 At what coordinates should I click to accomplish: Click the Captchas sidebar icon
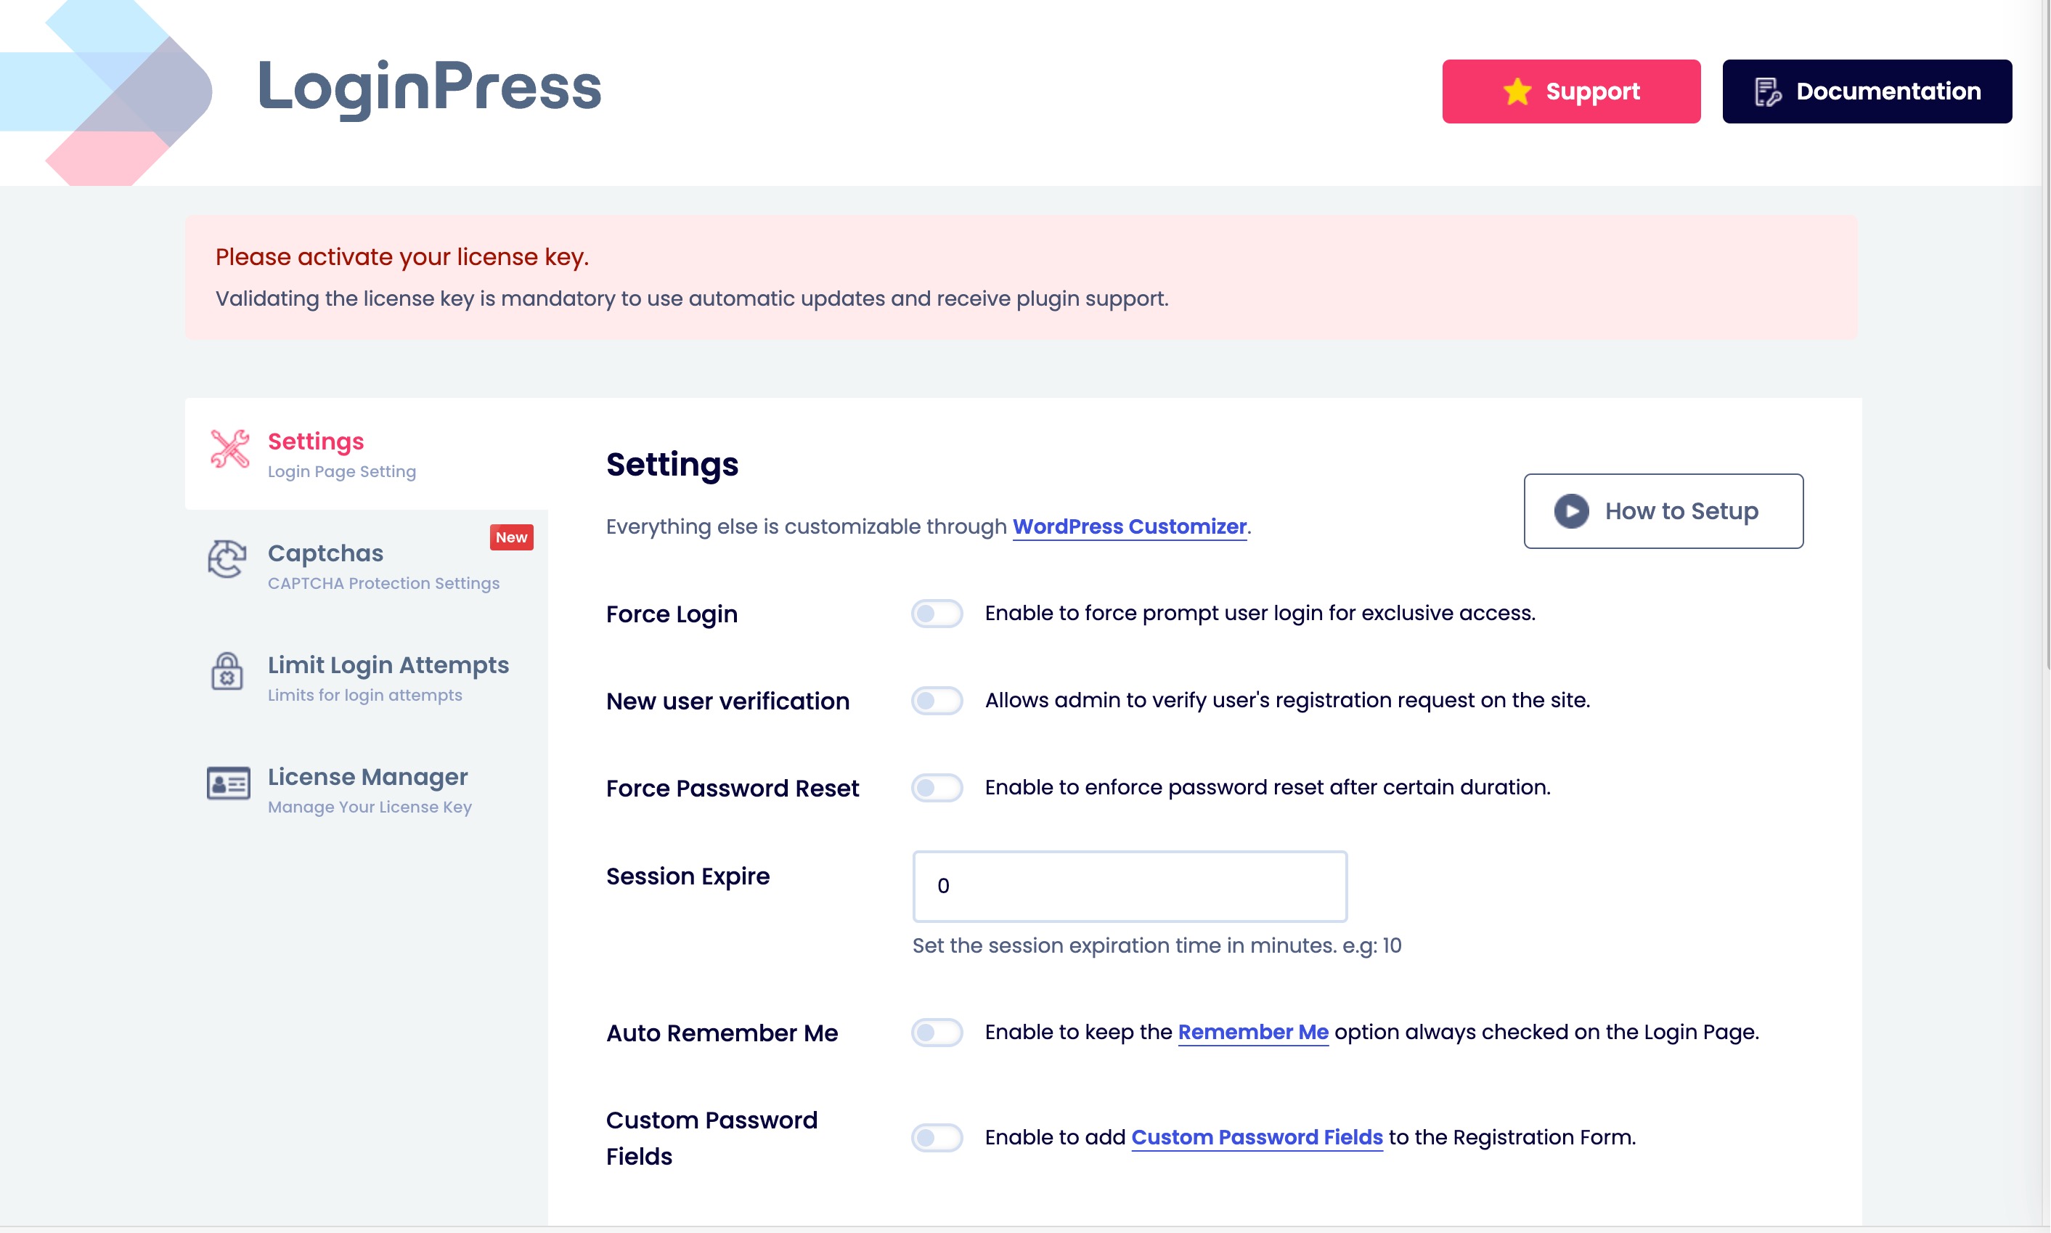tap(227, 558)
